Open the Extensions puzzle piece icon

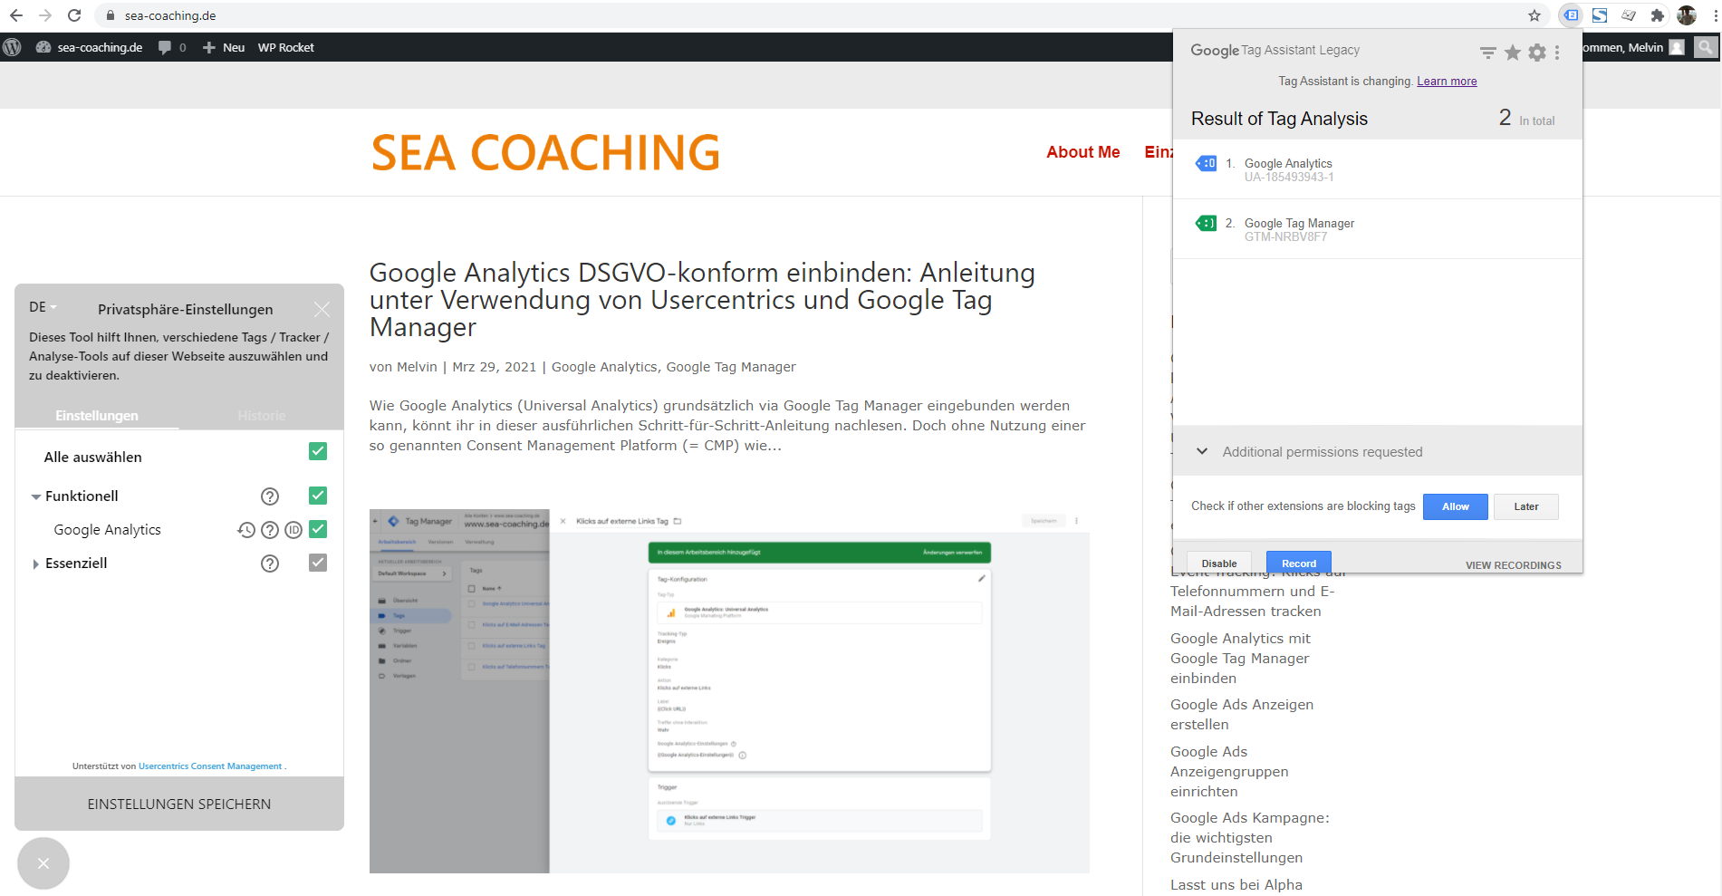click(x=1658, y=15)
